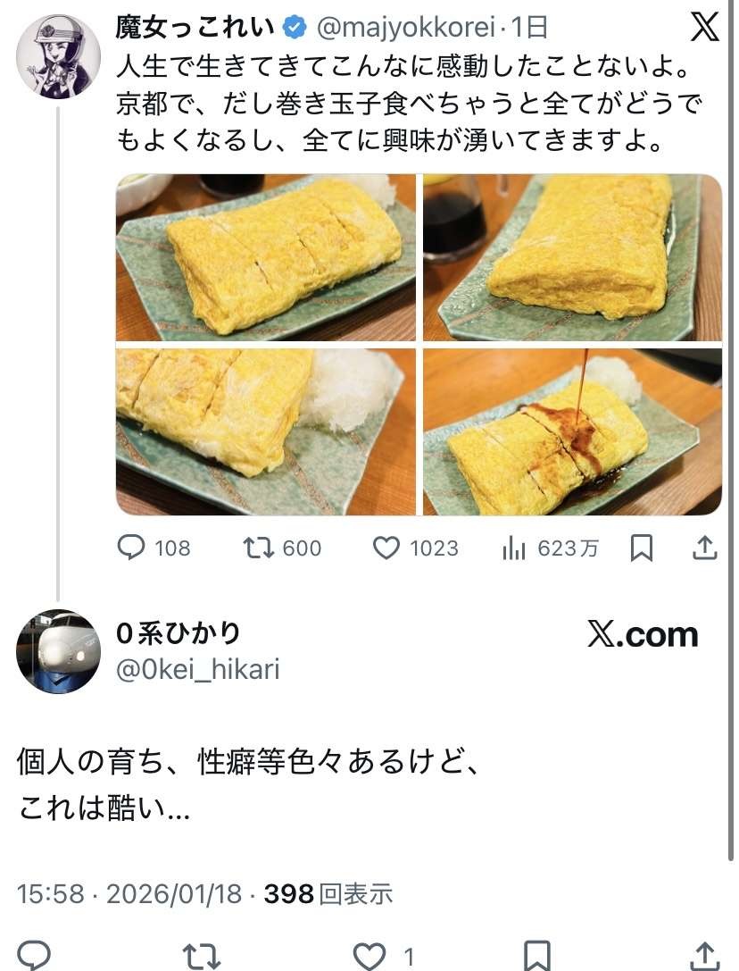Open the 0系ひかり shinkansen avatar
The width and height of the screenshot is (739, 971).
(58, 650)
